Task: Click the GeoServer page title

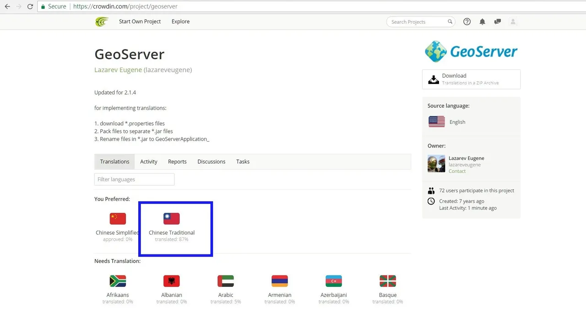Action: (129, 54)
